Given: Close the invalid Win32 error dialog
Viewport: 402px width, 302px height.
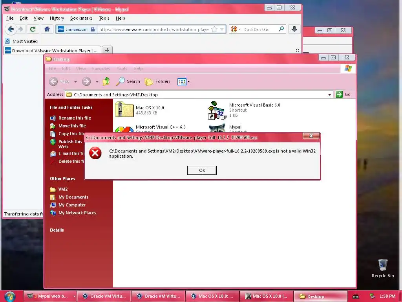Looking at the screenshot, I should [x=311, y=136].
